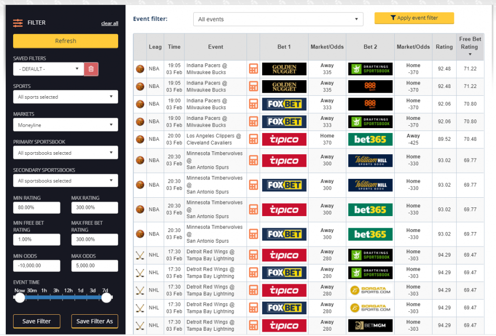Sort table by the Event column header
This screenshot has width=496, height=336.
tap(216, 47)
